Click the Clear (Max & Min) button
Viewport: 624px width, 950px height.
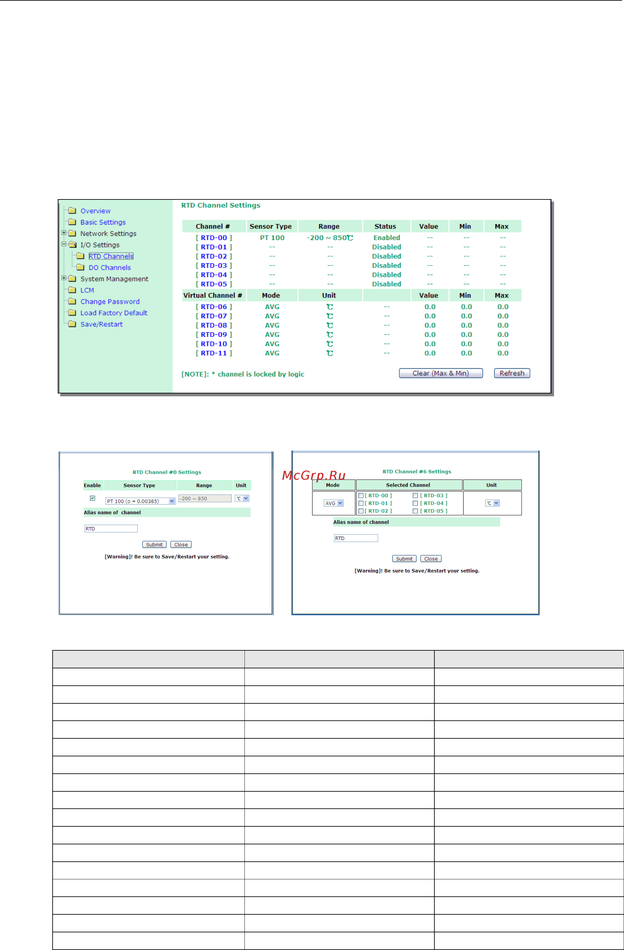(x=440, y=373)
